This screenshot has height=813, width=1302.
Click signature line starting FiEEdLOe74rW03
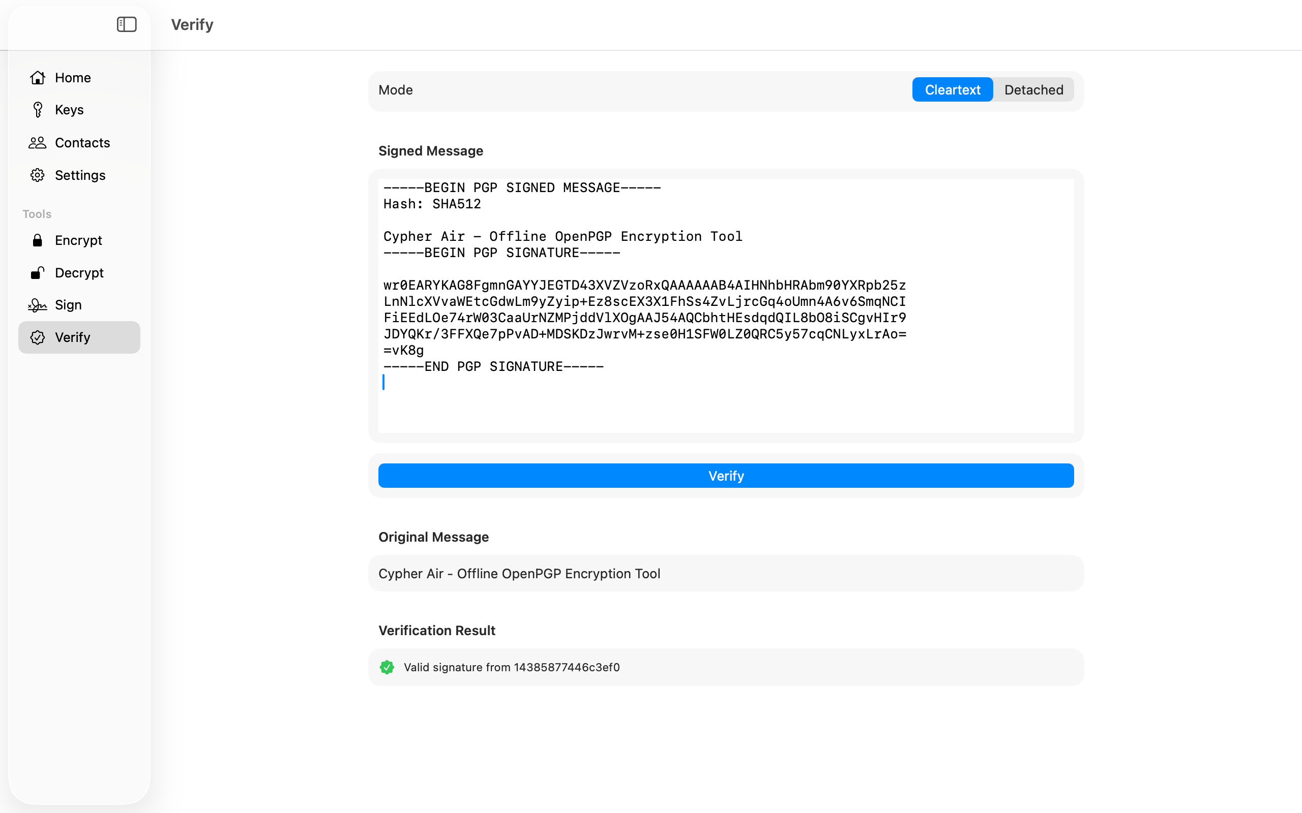pyautogui.click(x=644, y=318)
